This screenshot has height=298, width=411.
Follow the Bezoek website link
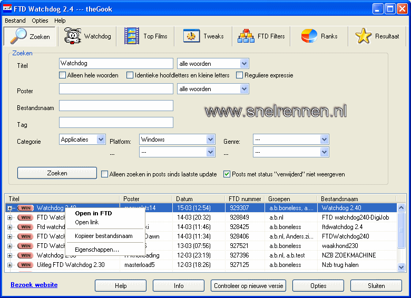point(34,285)
